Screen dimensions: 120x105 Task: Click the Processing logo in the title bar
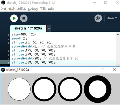3,2
